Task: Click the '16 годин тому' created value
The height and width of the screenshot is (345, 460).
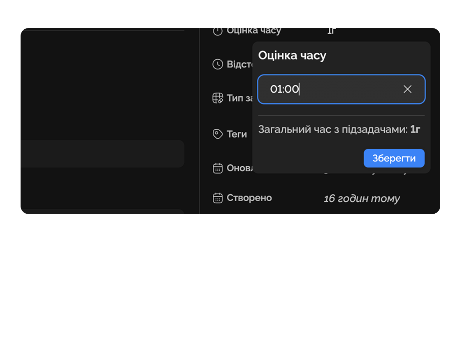Action: pos(362,199)
